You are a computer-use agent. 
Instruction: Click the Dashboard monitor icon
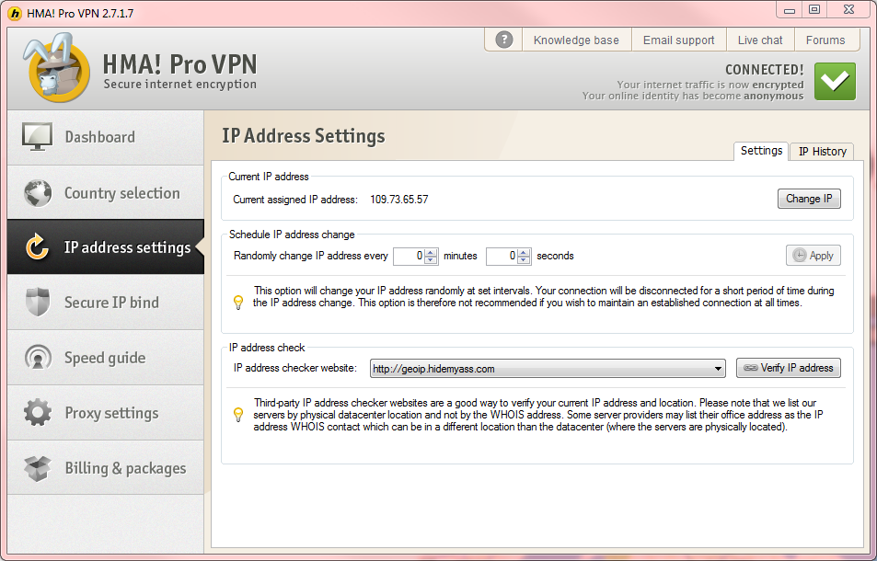click(38, 137)
